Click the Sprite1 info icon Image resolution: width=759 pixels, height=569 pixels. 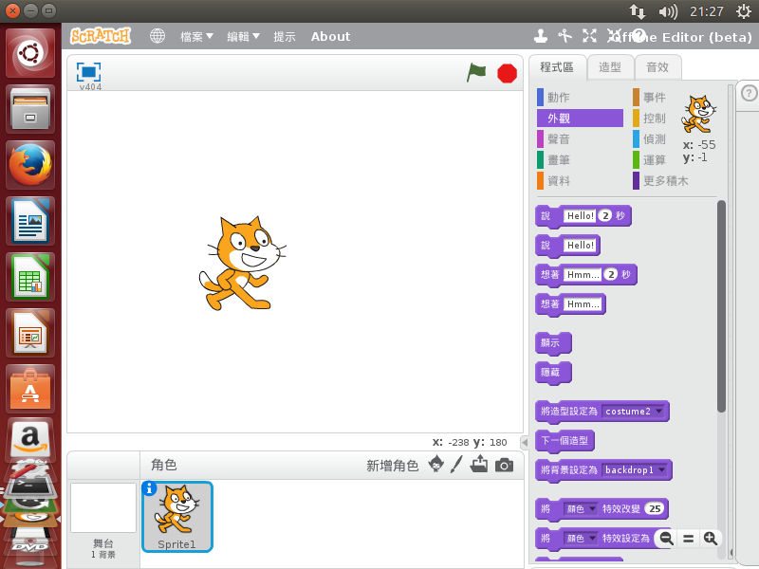[149, 488]
